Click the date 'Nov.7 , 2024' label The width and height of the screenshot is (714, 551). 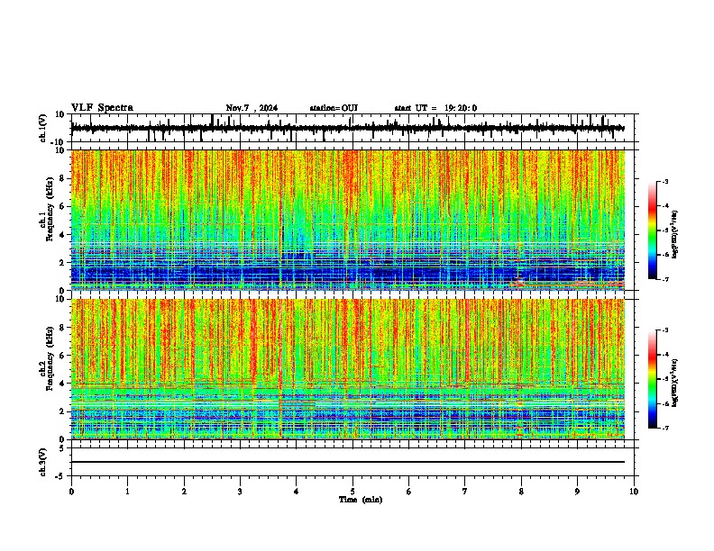coord(252,108)
